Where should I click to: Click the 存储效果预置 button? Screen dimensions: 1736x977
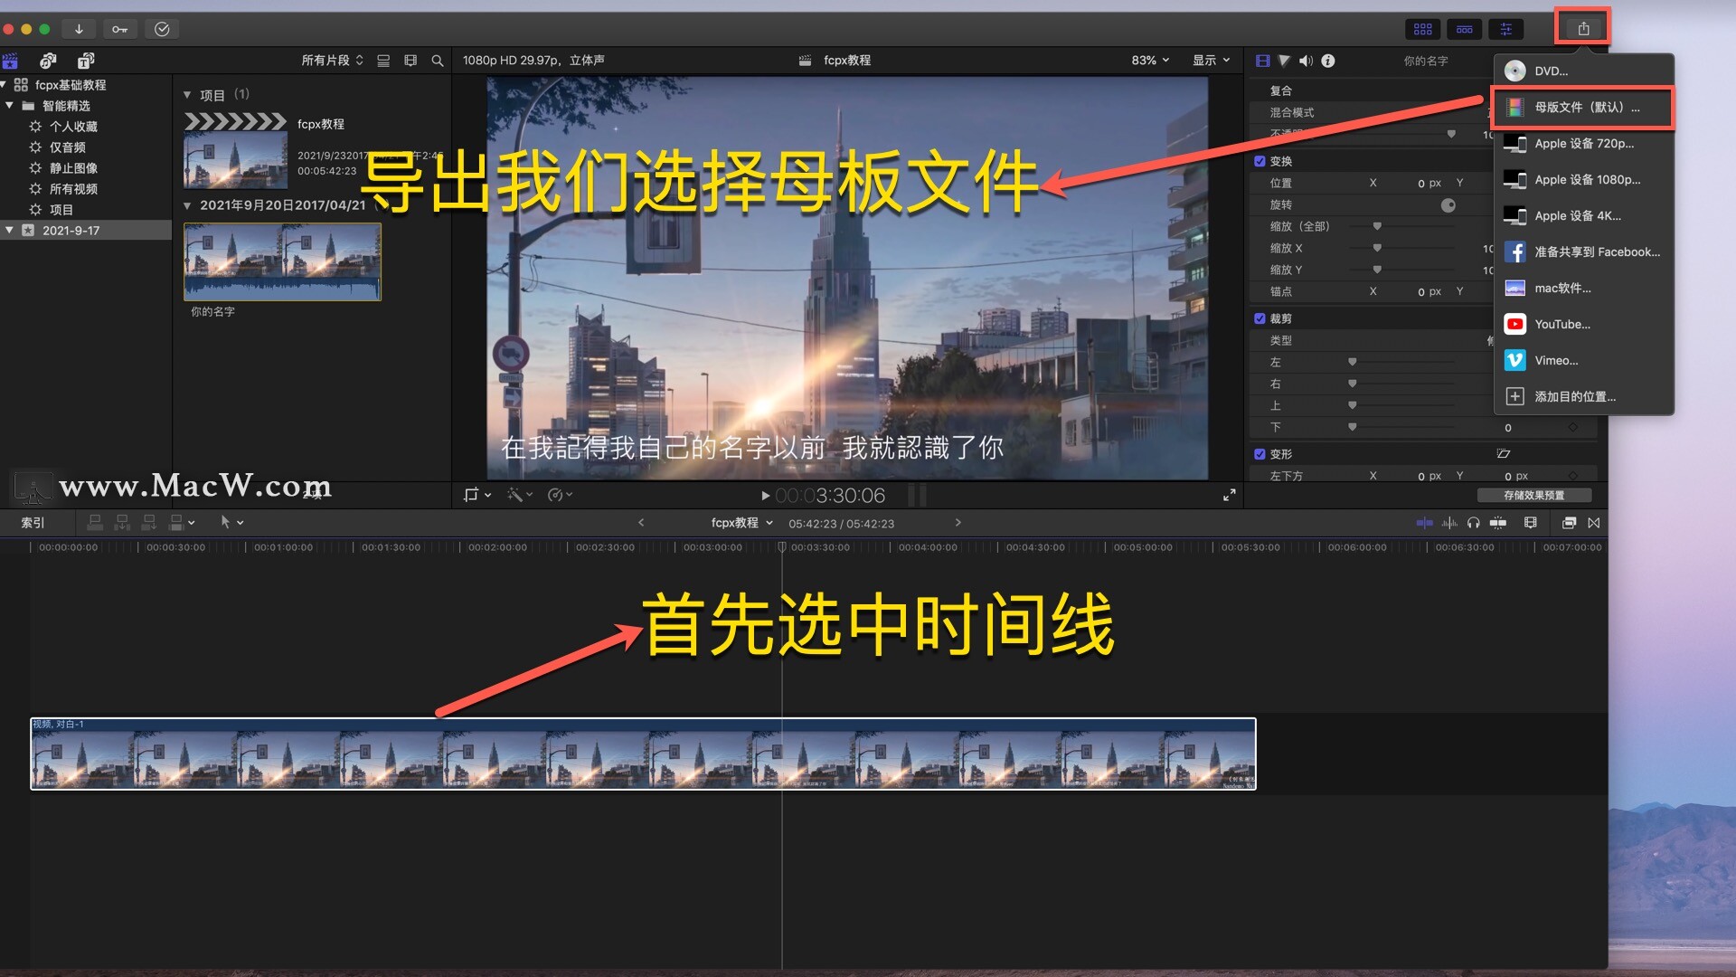(1533, 495)
